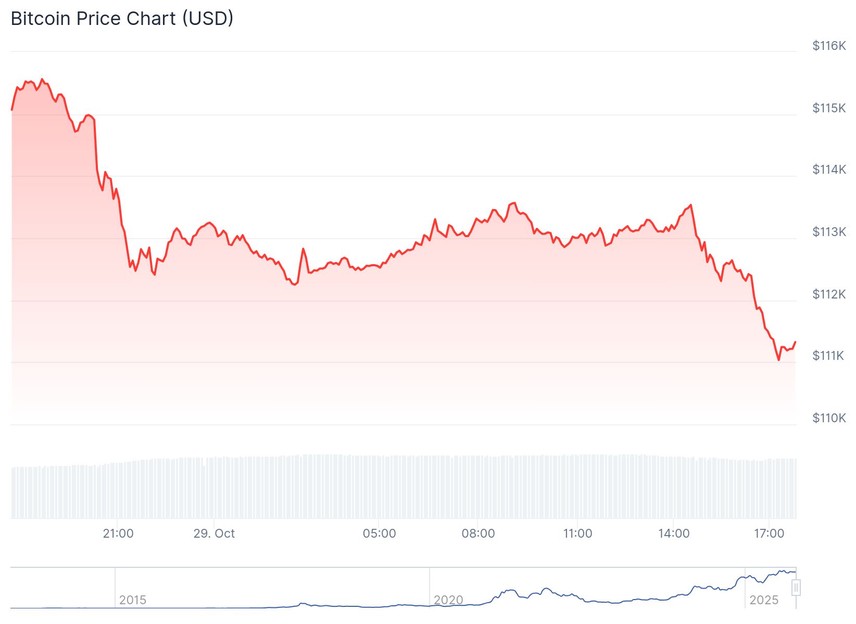This screenshot has height=624, width=856.
Task: Click the 08:00 time axis label
Action: 478,534
